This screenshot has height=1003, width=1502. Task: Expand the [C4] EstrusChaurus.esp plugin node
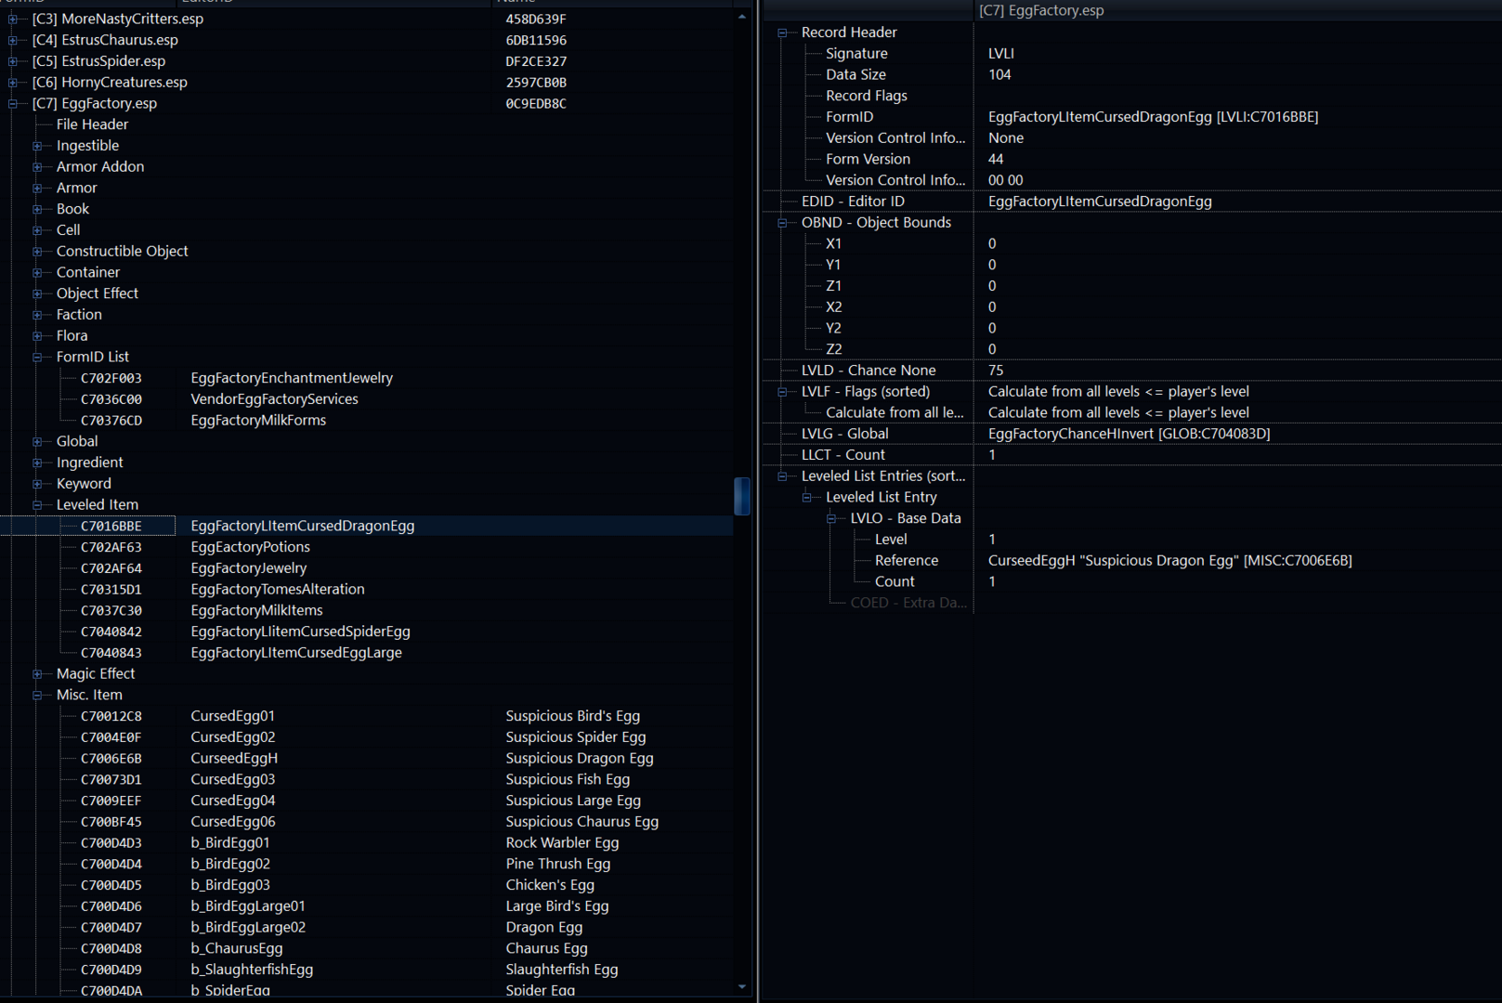coord(13,40)
